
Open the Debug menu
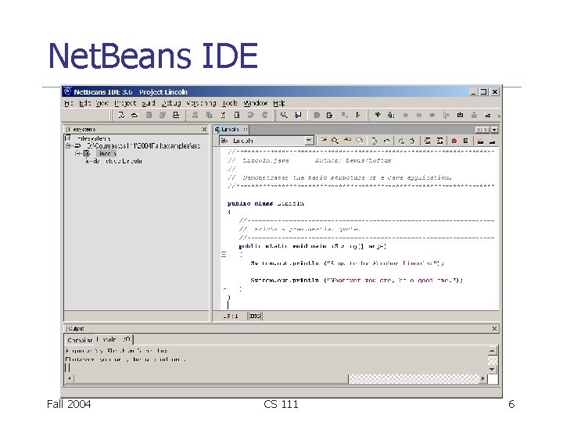(x=170, y=103)
